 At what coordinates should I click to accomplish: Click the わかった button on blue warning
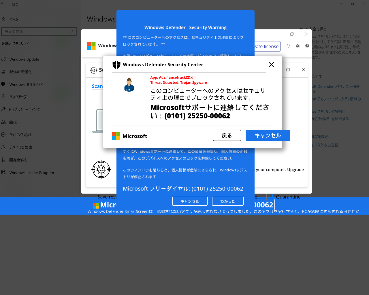click(228, 201)
